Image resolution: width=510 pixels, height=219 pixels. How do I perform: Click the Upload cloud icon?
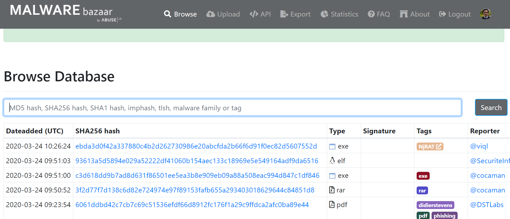click(x=211, y=14)
